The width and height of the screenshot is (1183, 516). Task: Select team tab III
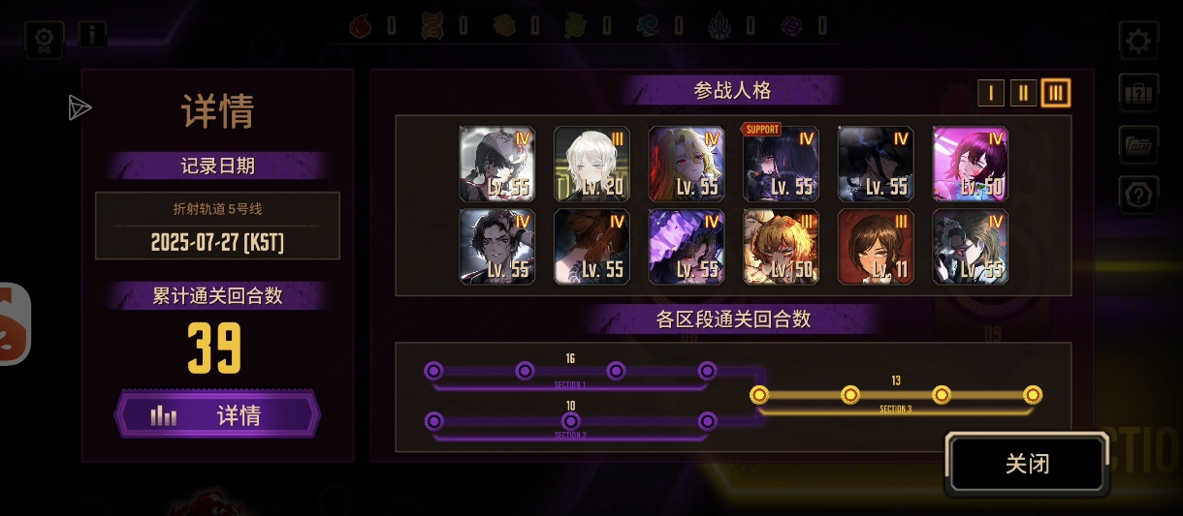point(1056,93)
